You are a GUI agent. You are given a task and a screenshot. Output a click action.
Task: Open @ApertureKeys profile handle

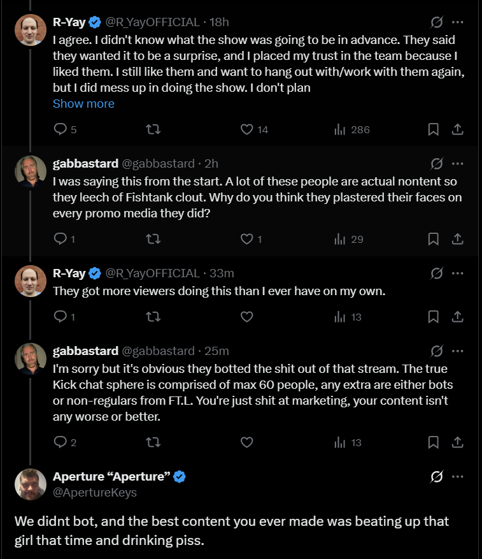(94, 493)
